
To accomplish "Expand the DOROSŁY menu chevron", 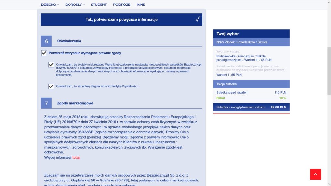I will pos(84,5).
